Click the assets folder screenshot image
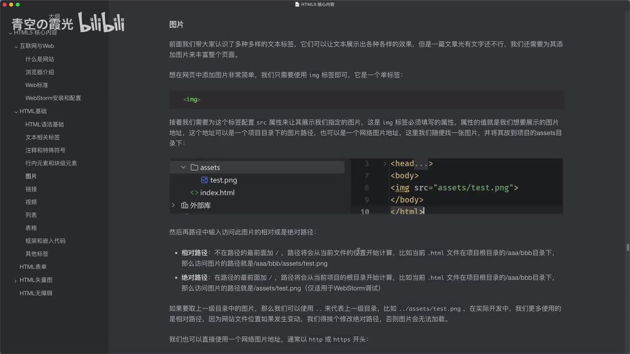Viewport: 630px width, 354px height. coord(257,186)
